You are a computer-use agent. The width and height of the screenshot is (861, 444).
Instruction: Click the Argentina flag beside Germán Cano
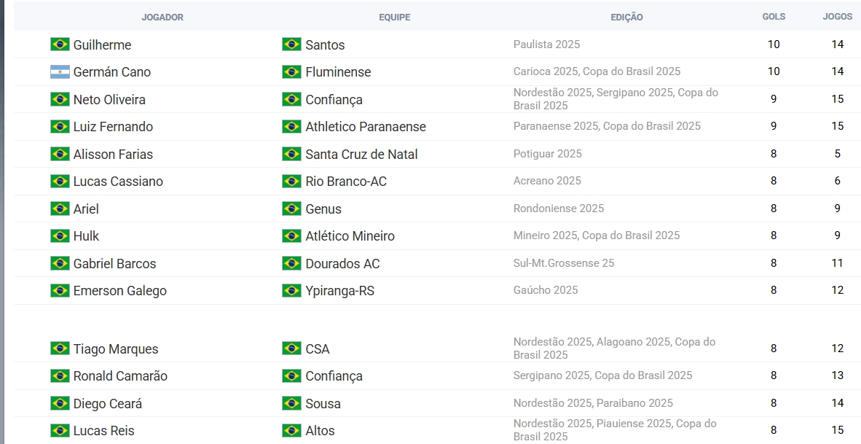click(x=60, y=72)
